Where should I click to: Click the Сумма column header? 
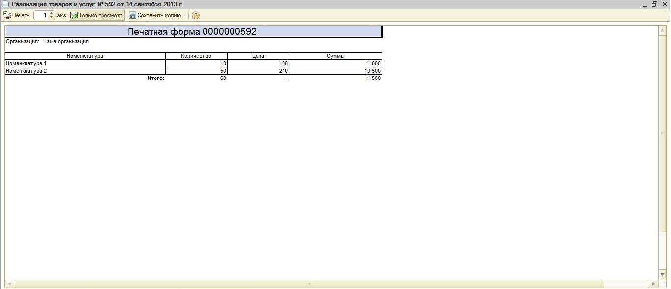[x=335, y=56]
